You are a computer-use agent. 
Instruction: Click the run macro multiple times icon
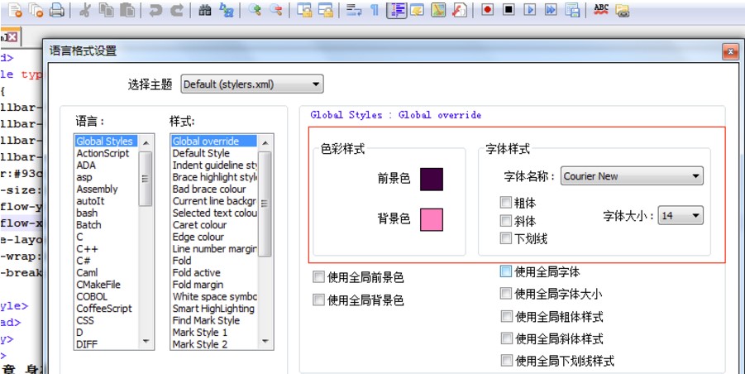click(551, 9)
